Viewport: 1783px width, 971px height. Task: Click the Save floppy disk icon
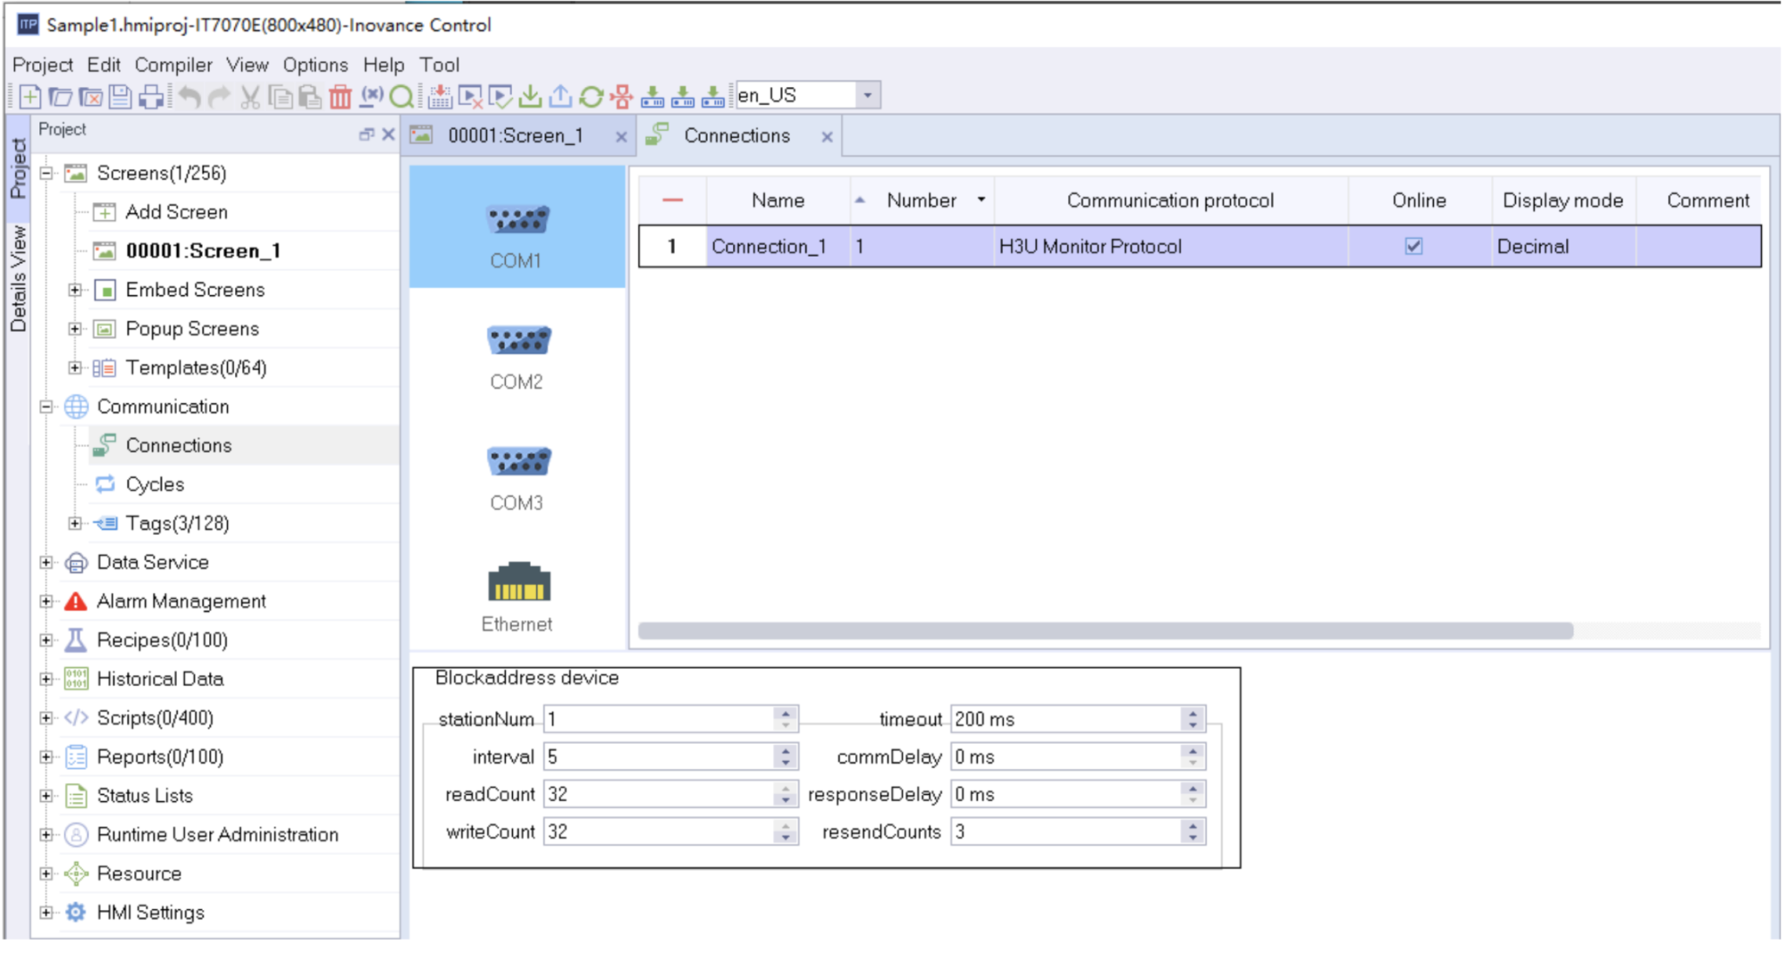[x=120, y=97]
